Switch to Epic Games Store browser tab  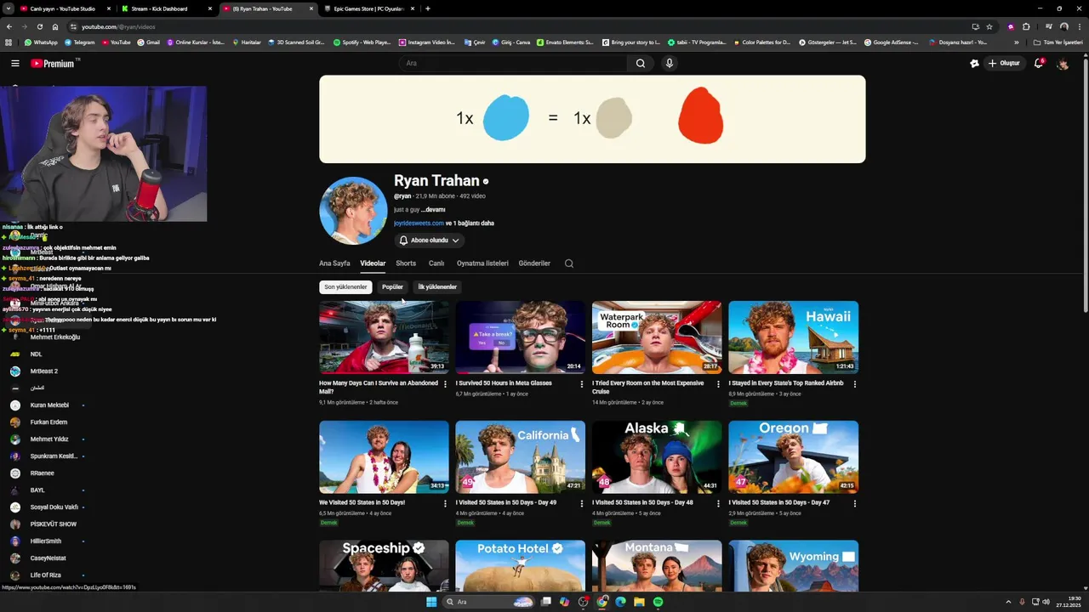click(x=368, y=8)
